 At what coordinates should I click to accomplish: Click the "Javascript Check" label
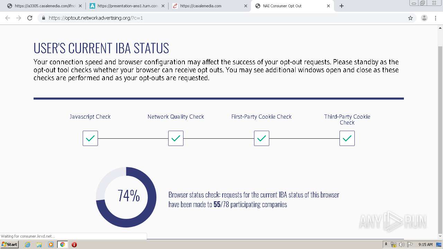[x=90, y=117]
